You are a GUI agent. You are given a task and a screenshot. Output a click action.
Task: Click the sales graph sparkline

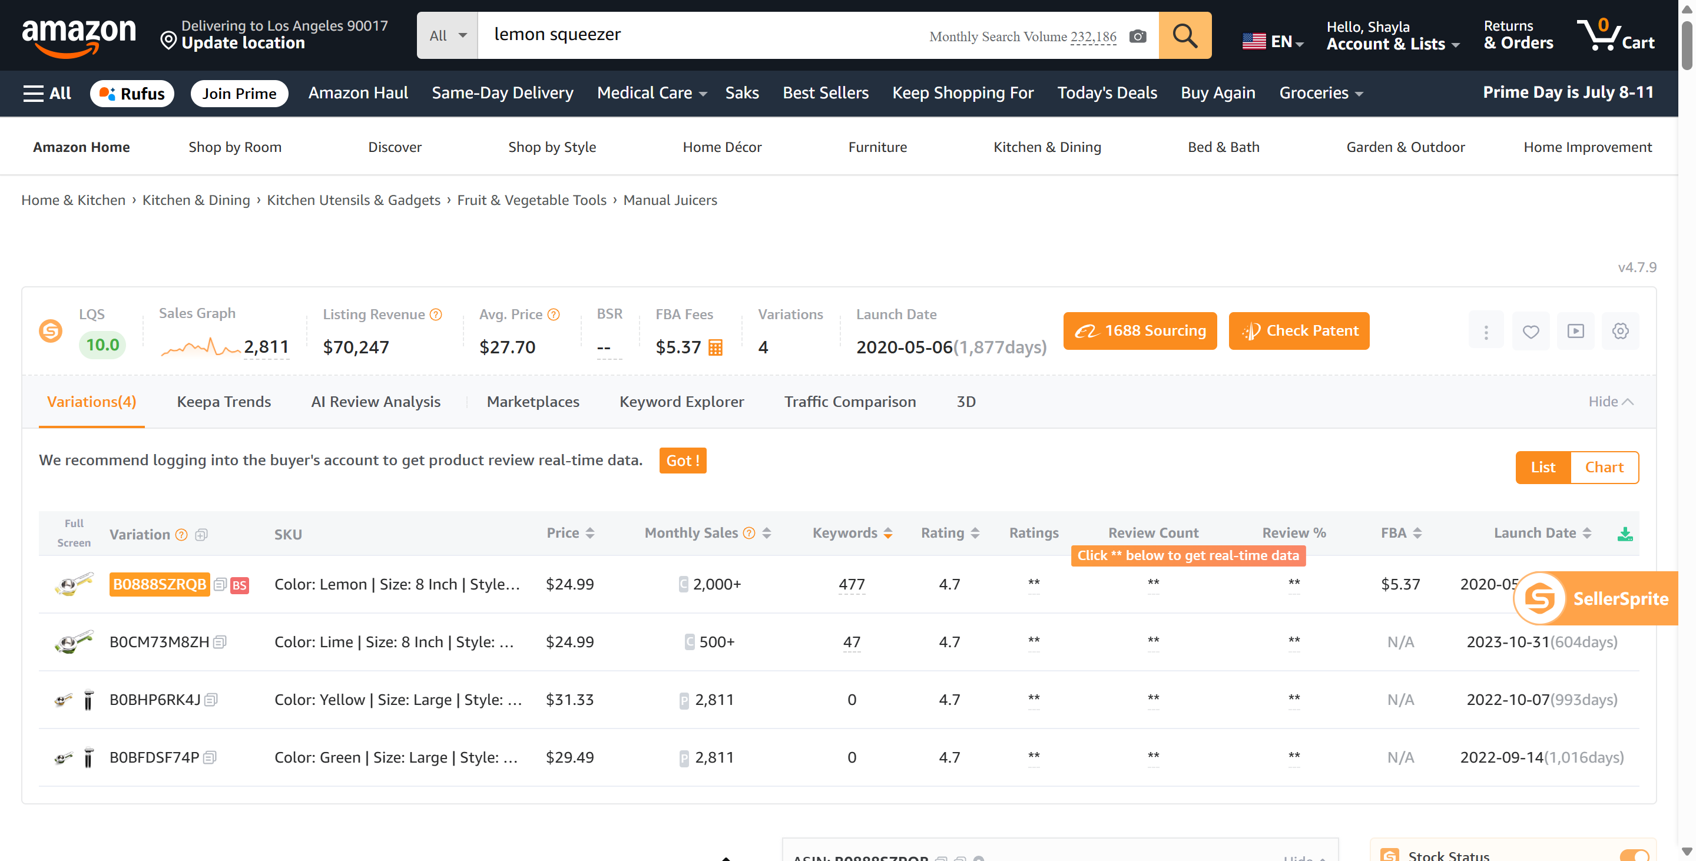[x=200, y=346]
